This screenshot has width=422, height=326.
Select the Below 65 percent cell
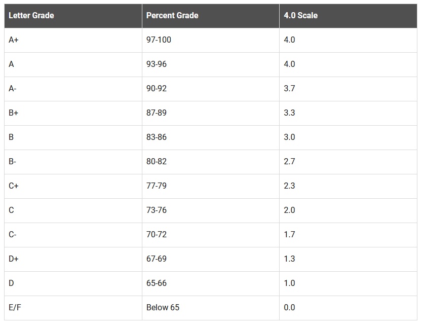(163, 308)
